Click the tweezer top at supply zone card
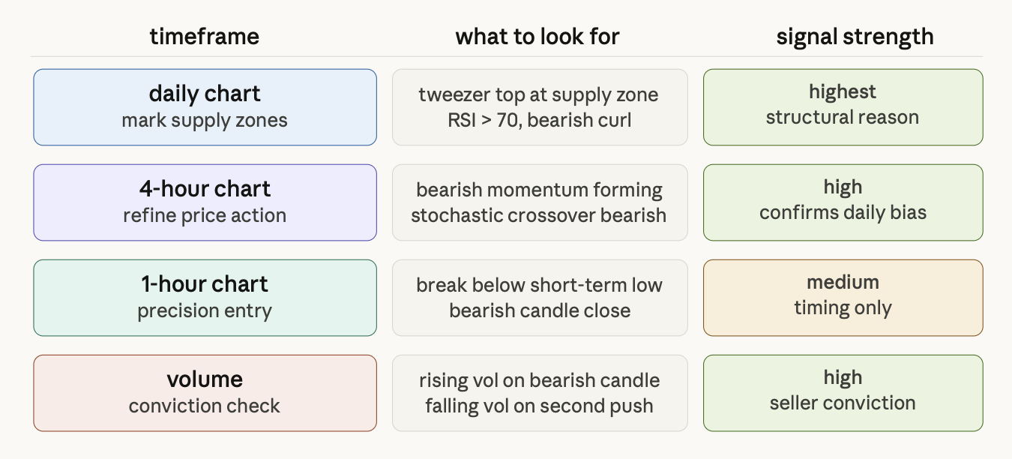The width and height of the screenshot is (1012, 459). pos(540,107)
